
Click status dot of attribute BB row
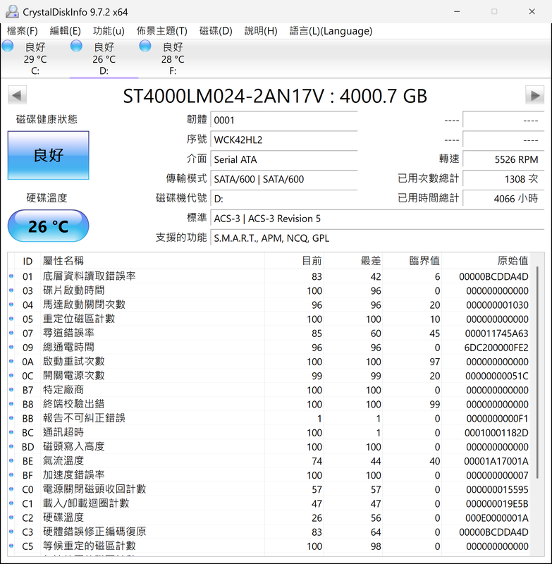coord(11,418)
